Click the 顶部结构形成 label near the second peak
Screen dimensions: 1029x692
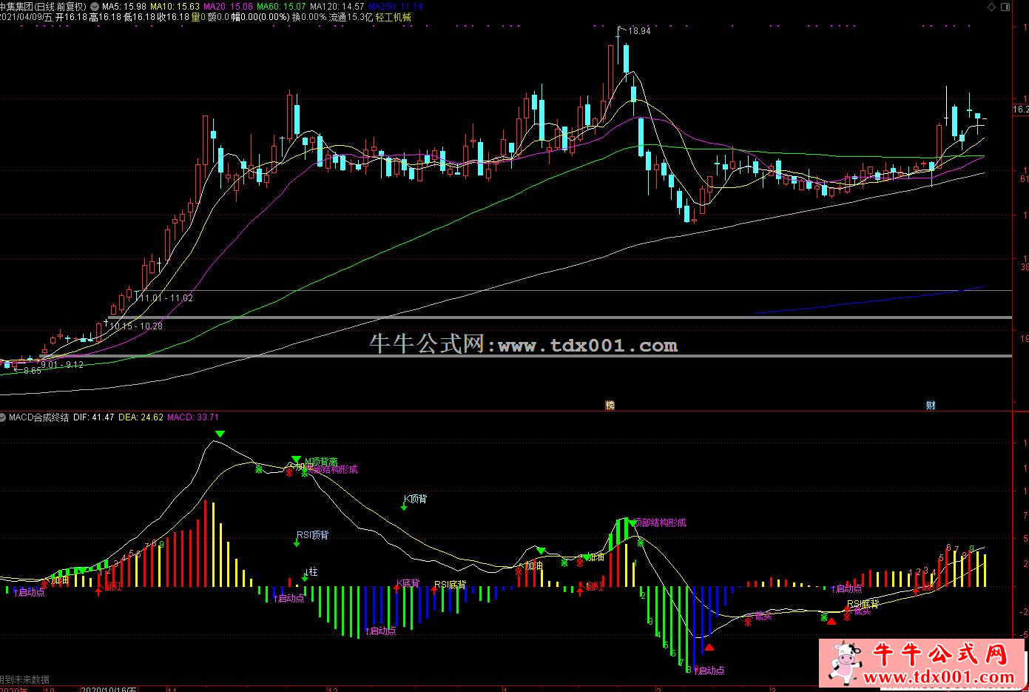point(661,523)
